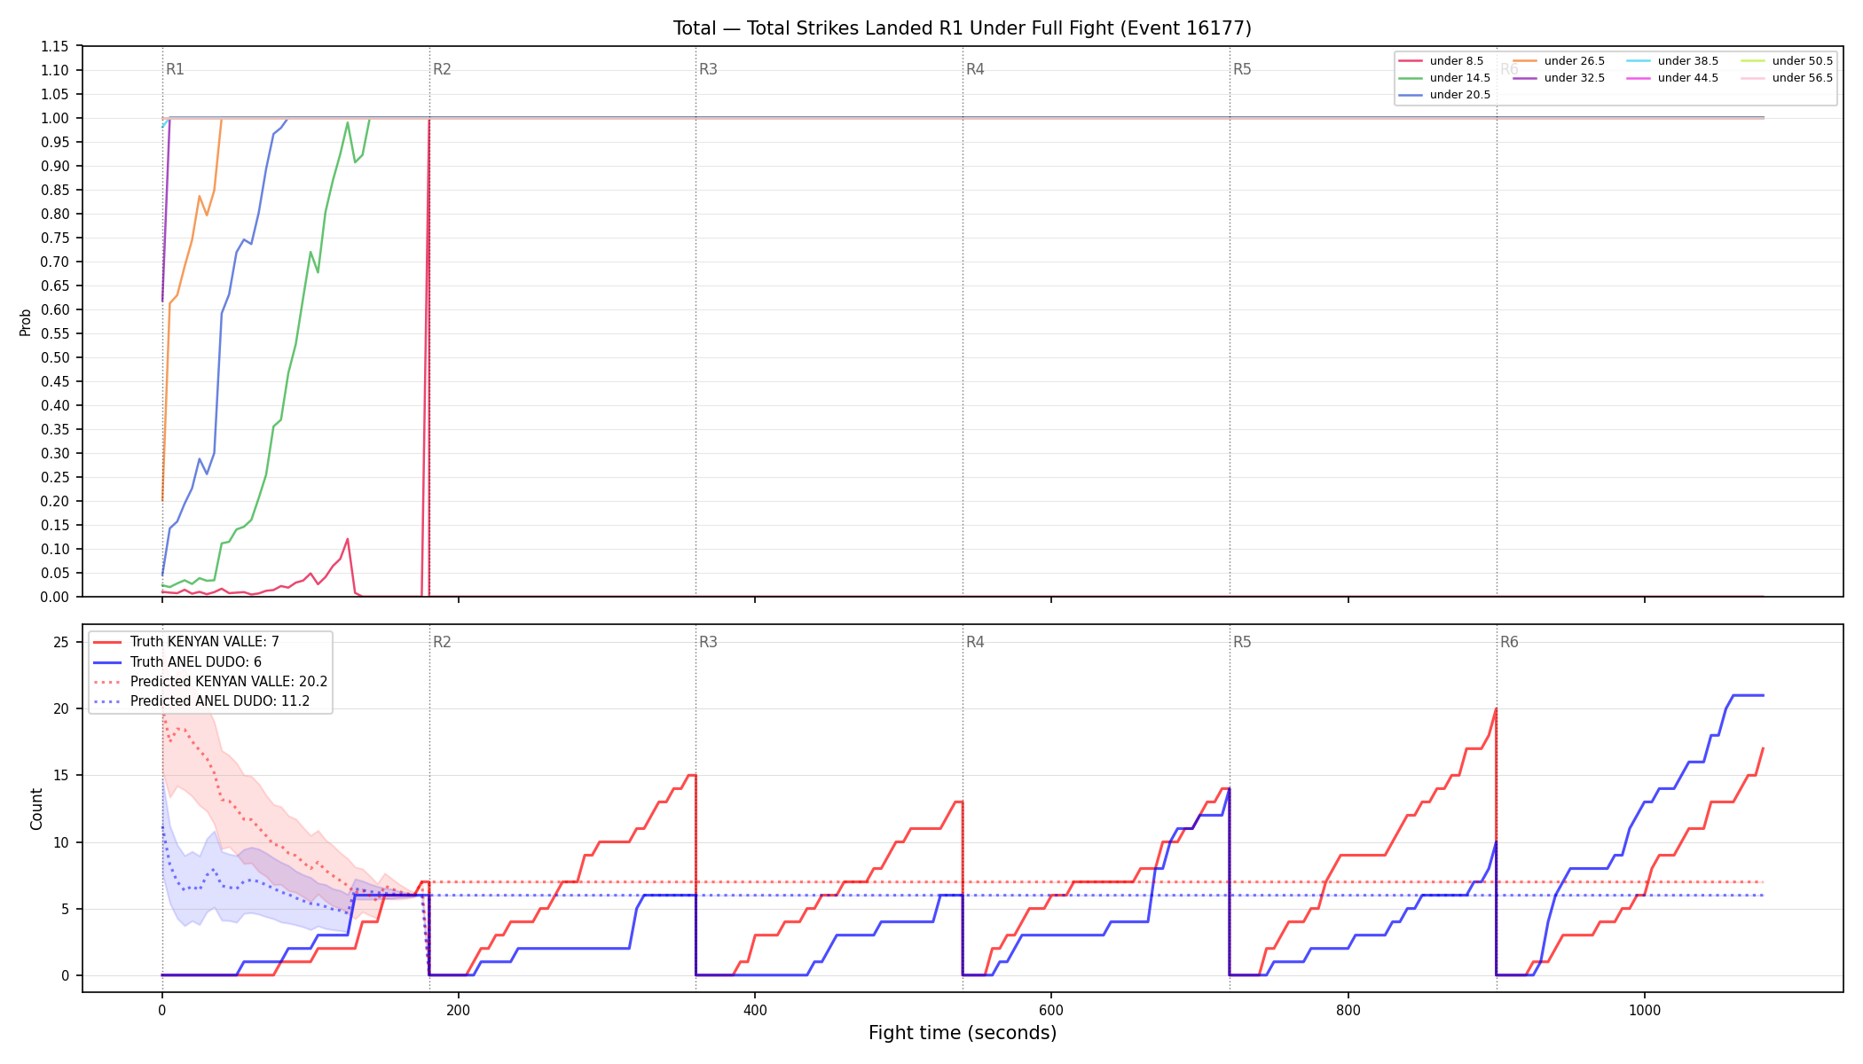Click the x-axis tick label 400
1863x1064 pixels.
click(x=755, y=1010)
